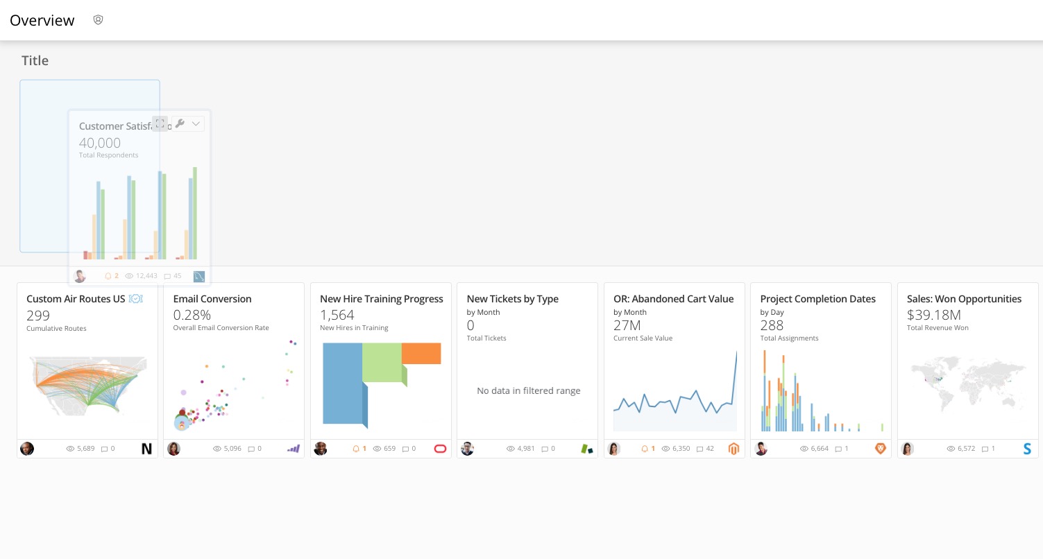Image resolution: width=1043 pixels, height=559 pixels.
Task: Open the Email Conversion card title
Action: tap(212, 299)
